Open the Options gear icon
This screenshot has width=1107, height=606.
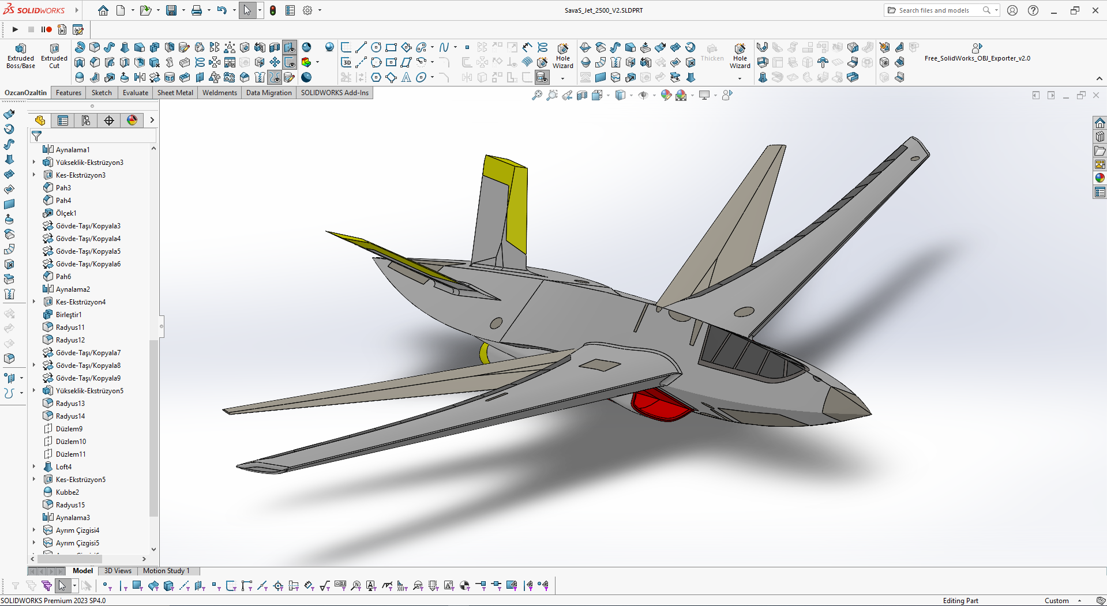coord(307,10)
